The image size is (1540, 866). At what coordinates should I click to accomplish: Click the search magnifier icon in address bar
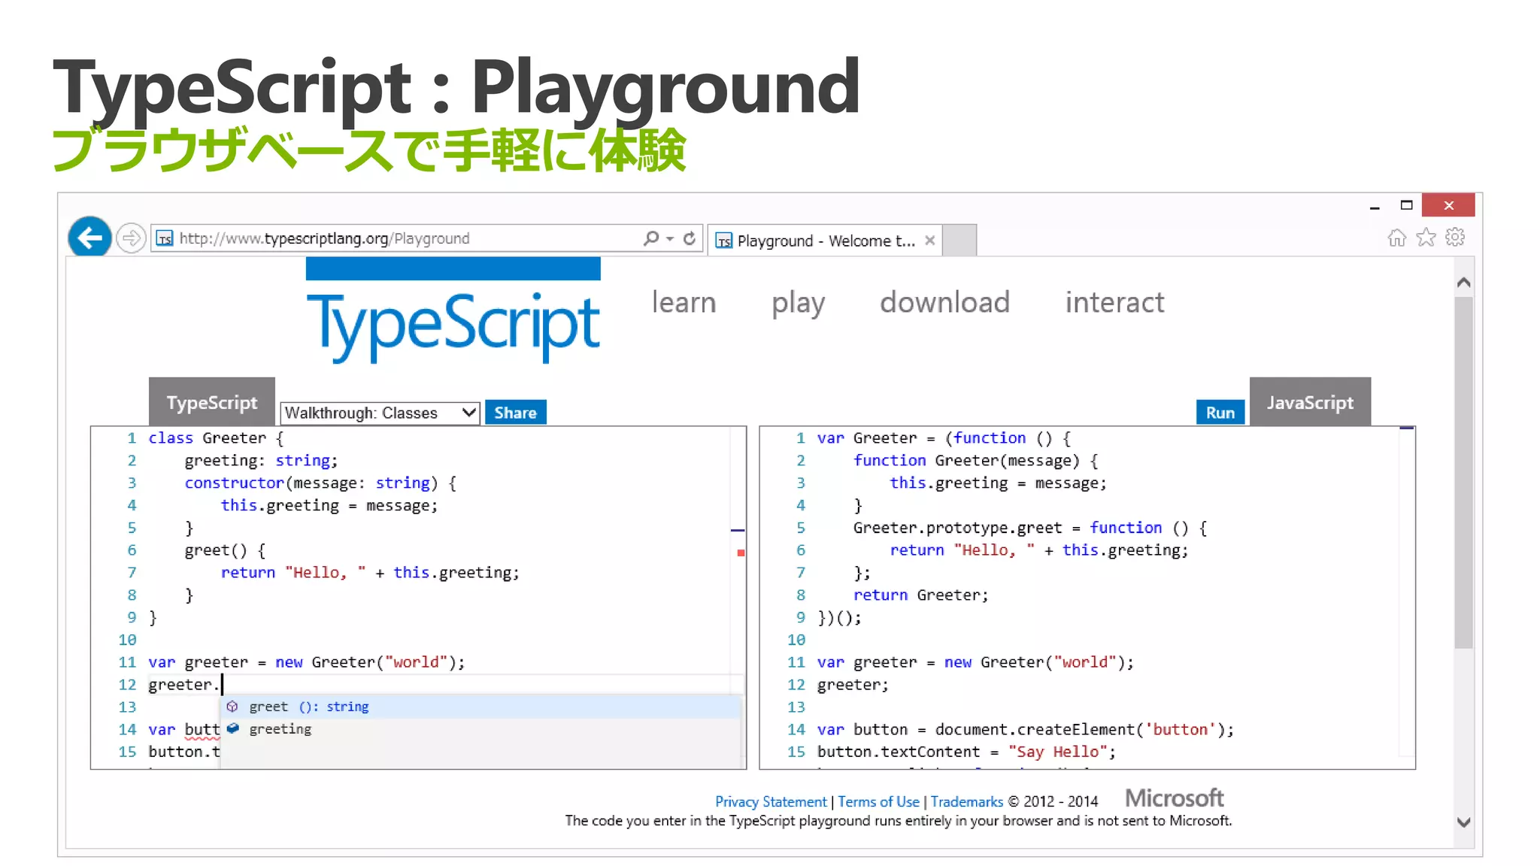coord(650,238)
